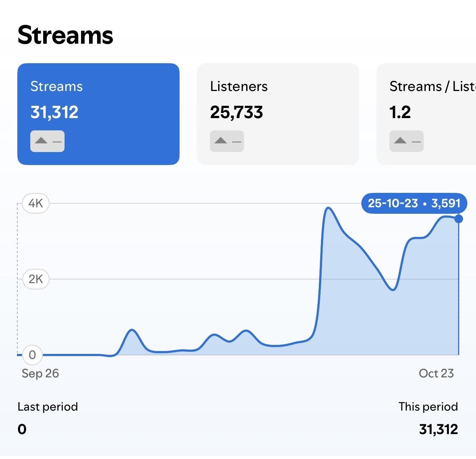This screenshot has height=459, width=476.
Task: Click the highest peak of the streams chart
Action: tap(328, 208)
